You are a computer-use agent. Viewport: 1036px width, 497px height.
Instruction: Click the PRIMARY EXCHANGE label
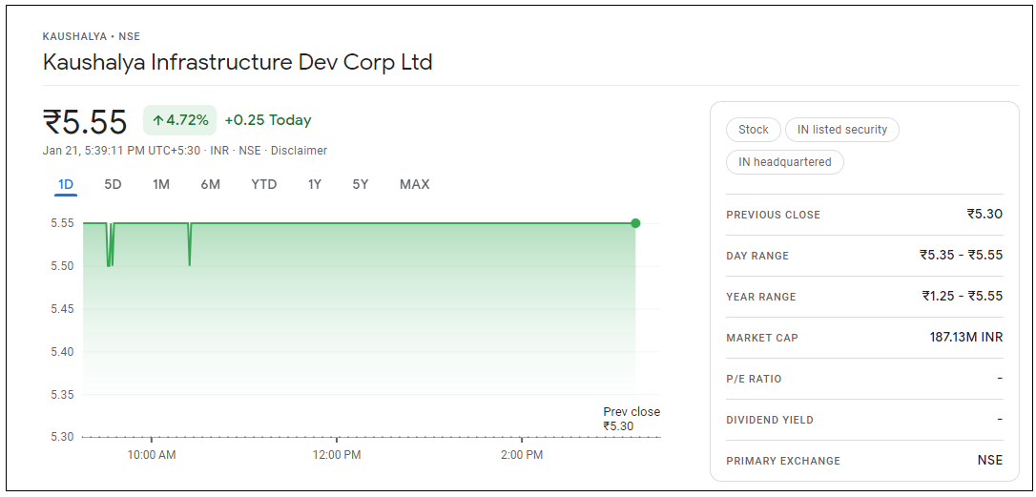pyautogui.click(x=783, y=461)
